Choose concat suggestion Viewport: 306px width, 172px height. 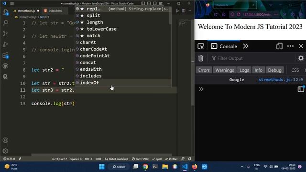coord(123,63)
